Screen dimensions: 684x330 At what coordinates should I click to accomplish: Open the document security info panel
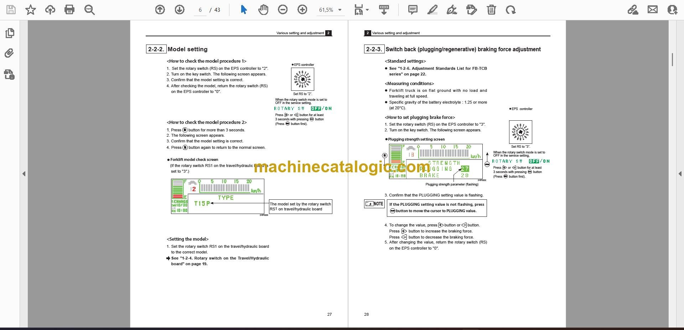10,74
